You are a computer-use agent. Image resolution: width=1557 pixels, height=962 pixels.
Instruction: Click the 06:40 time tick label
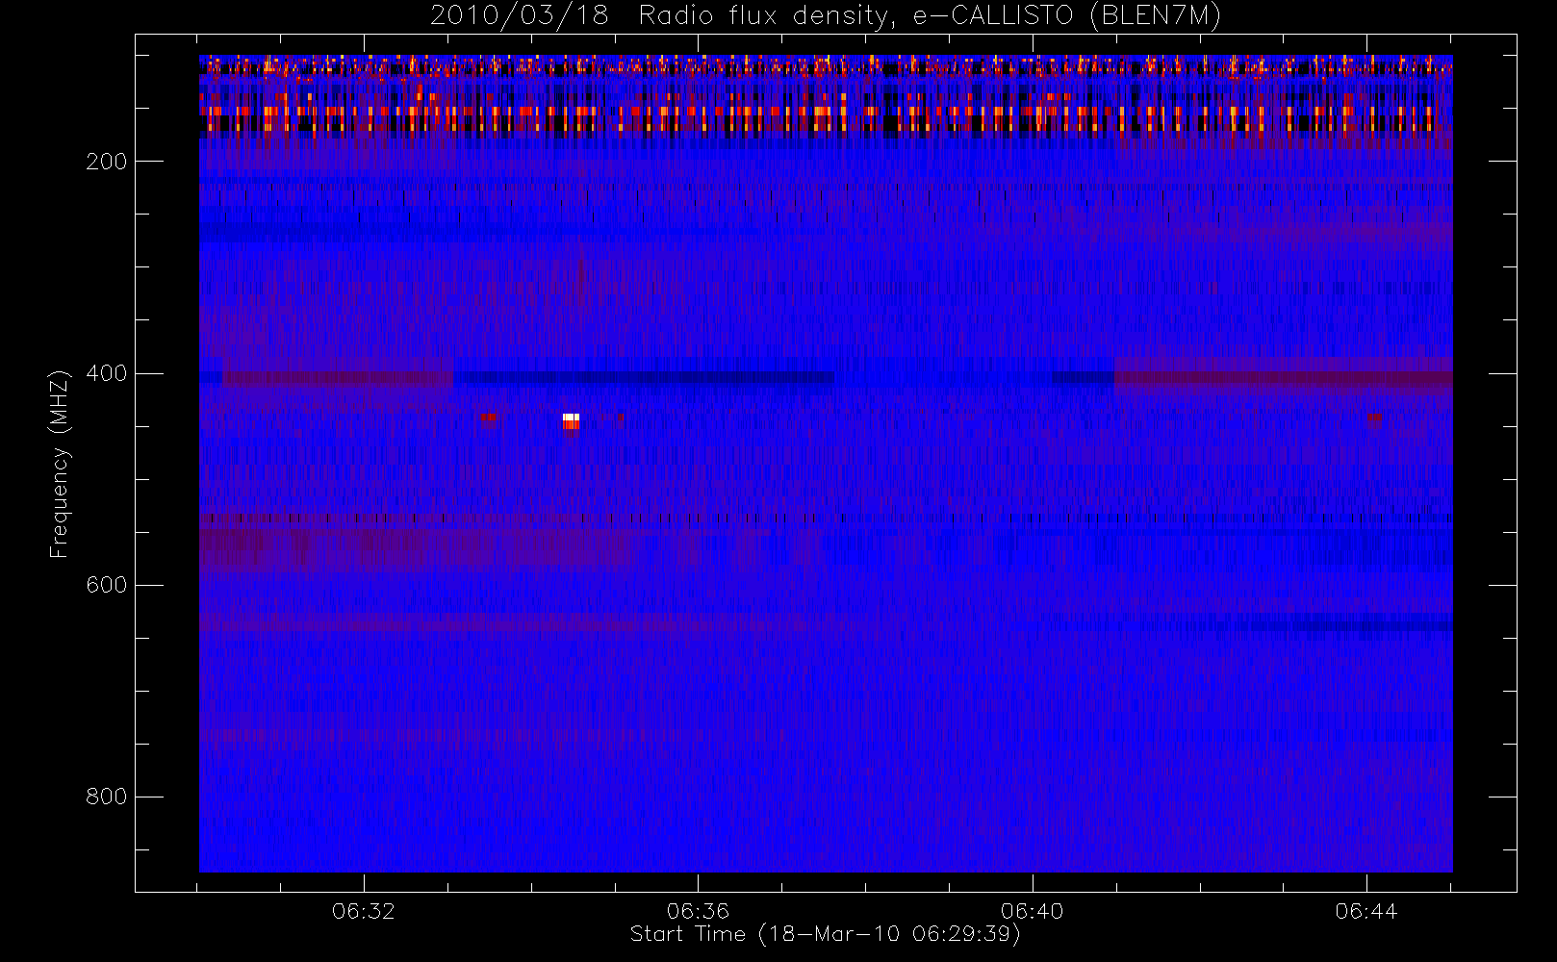[1032, 911]
